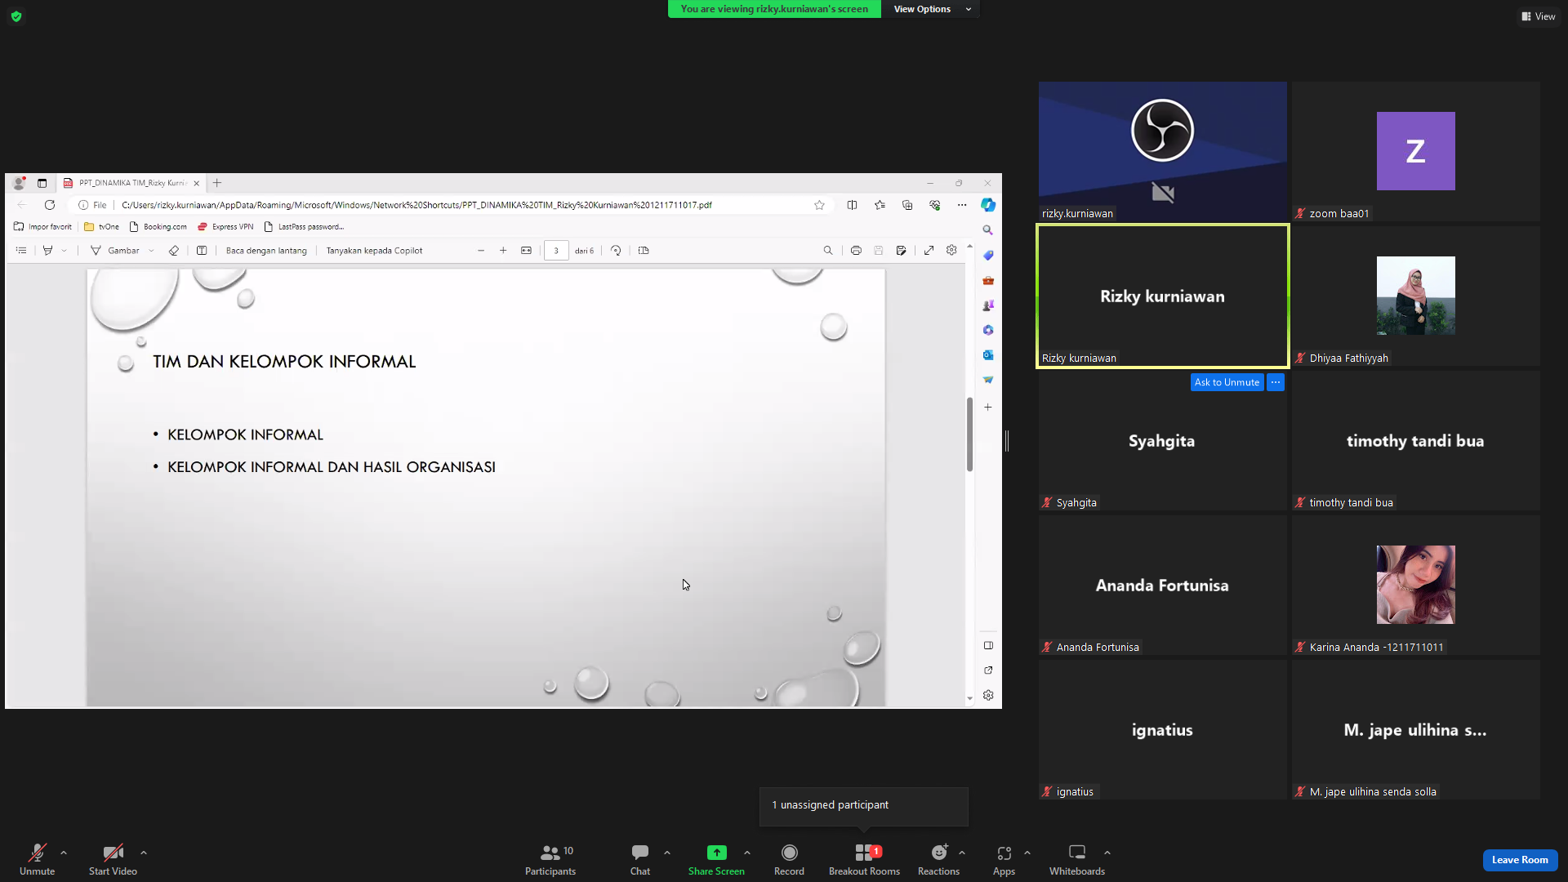Open the Favorites list icon
This screenshot has height=882, width=1568.
tap(880, 205)
